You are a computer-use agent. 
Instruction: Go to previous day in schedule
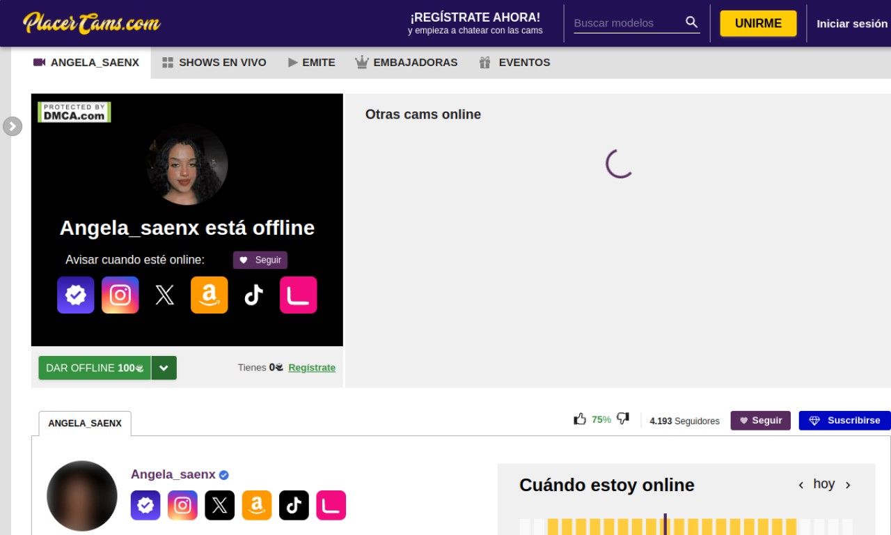click(801, 485)
